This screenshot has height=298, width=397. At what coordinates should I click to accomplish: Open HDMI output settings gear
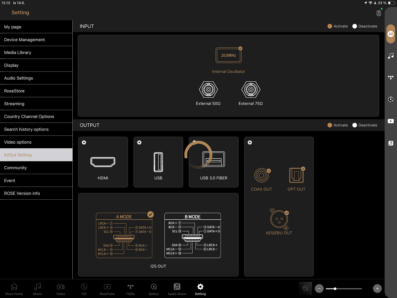pos(84,142)
